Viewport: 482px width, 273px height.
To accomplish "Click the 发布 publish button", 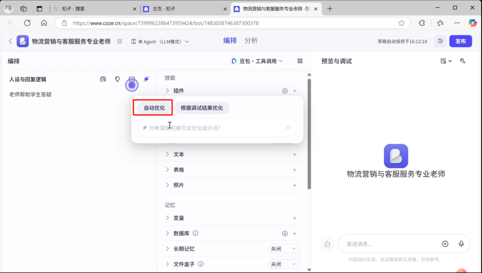I will (x=460, y=41).
